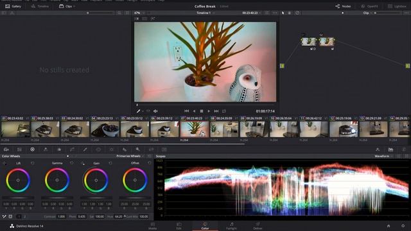411x231 pixels.
Task: Click the auto color wand icon
Action: pos(4,217)
